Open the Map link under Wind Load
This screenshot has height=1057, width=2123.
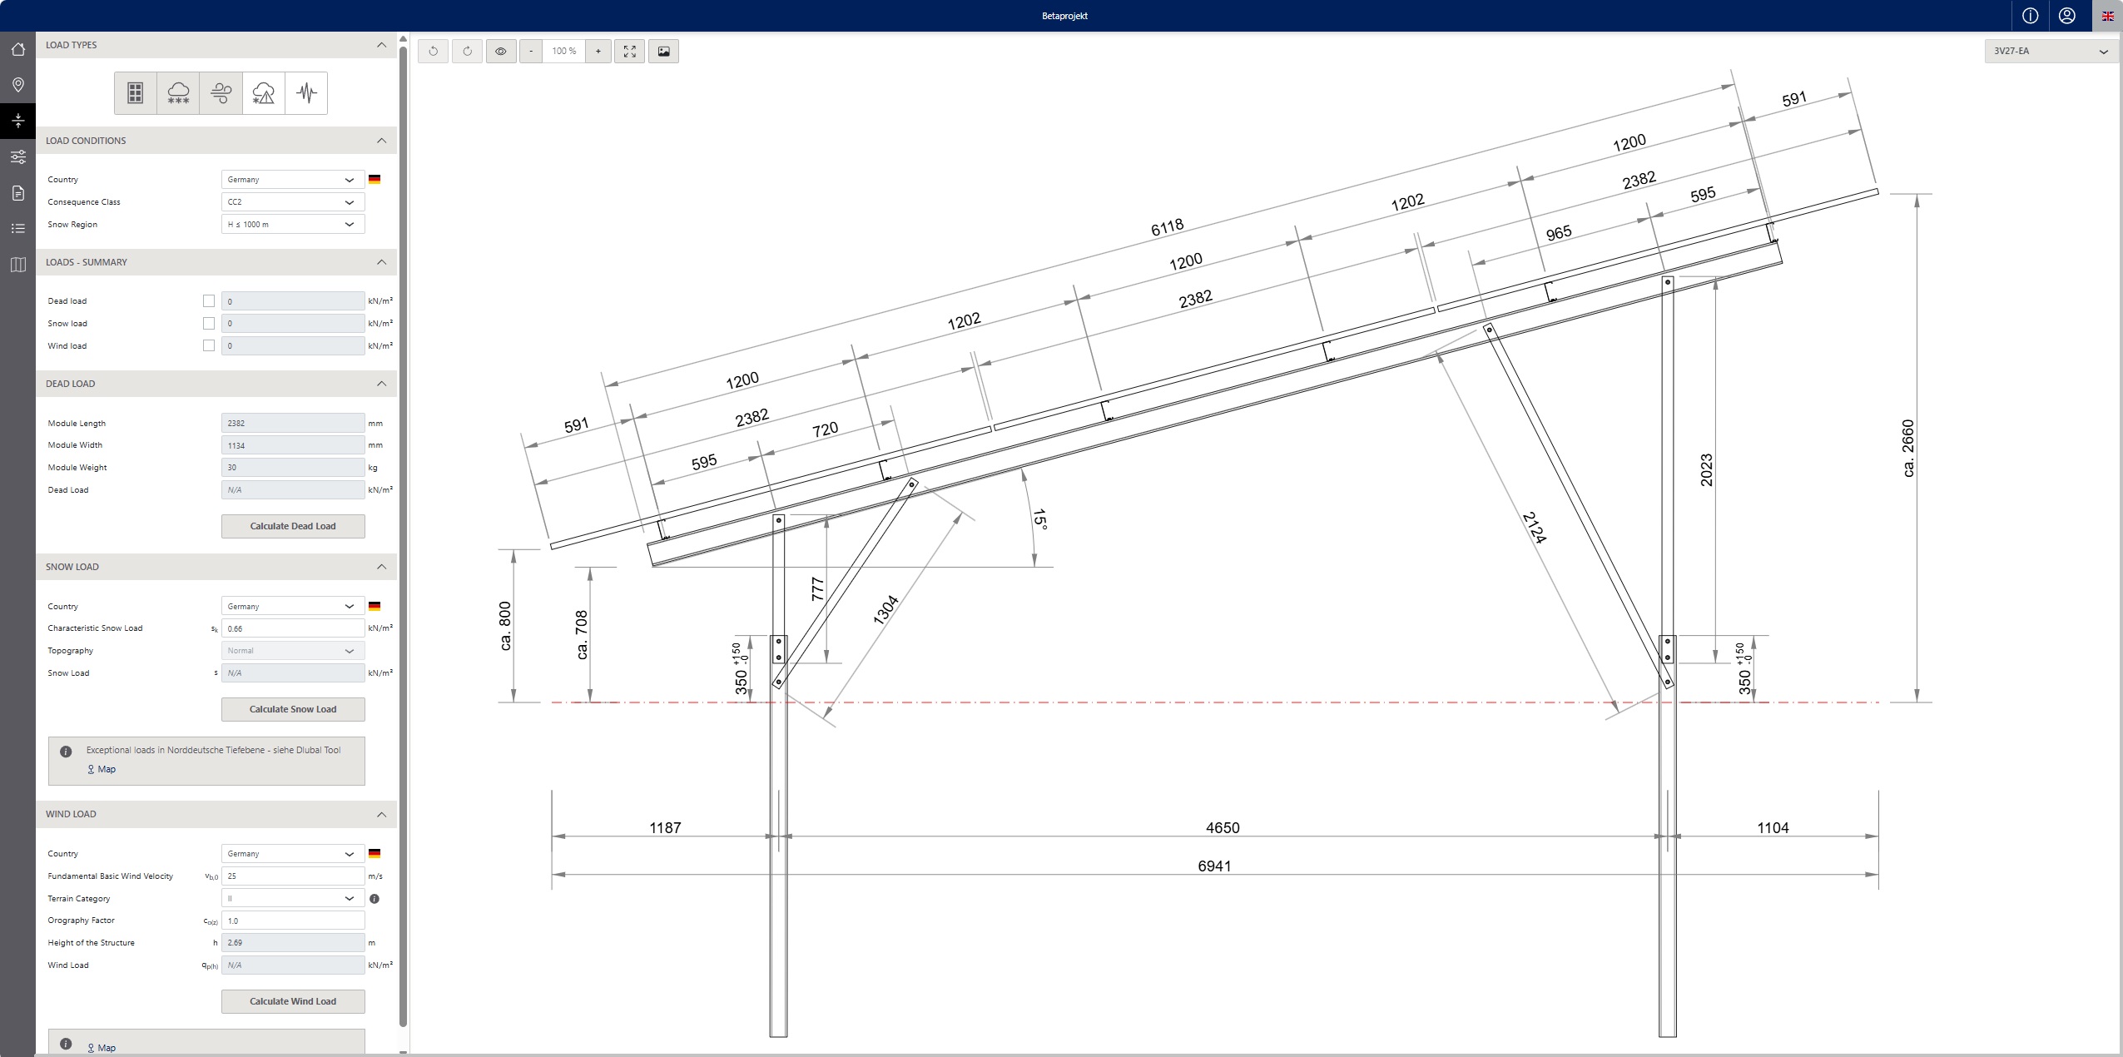(x=102, y=1048)
